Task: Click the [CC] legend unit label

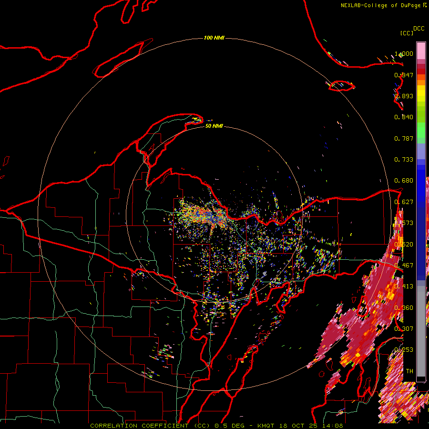Action: pyautogui.click(x=407, y=33)
